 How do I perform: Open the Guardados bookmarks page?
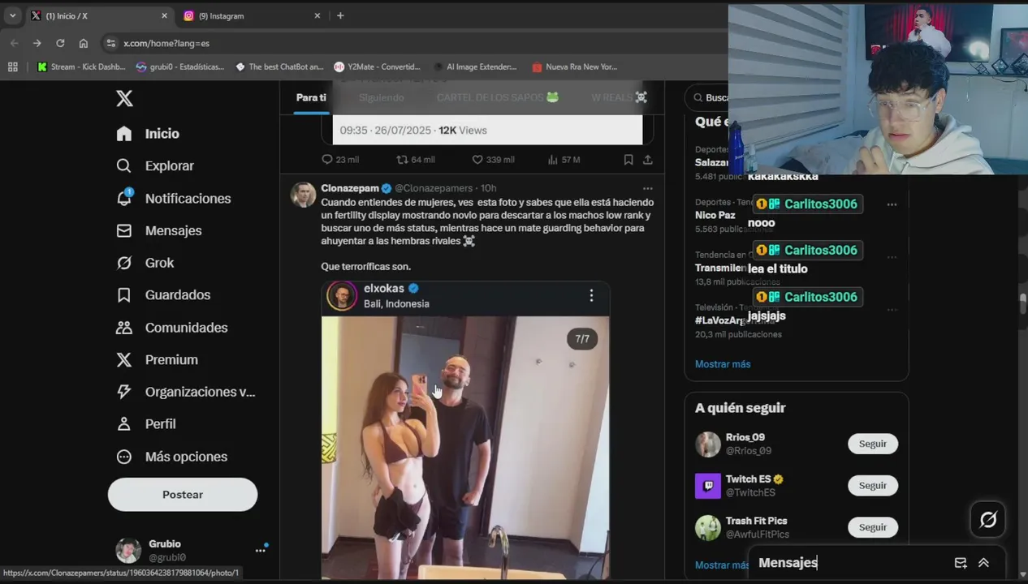[x=163, y=295]
